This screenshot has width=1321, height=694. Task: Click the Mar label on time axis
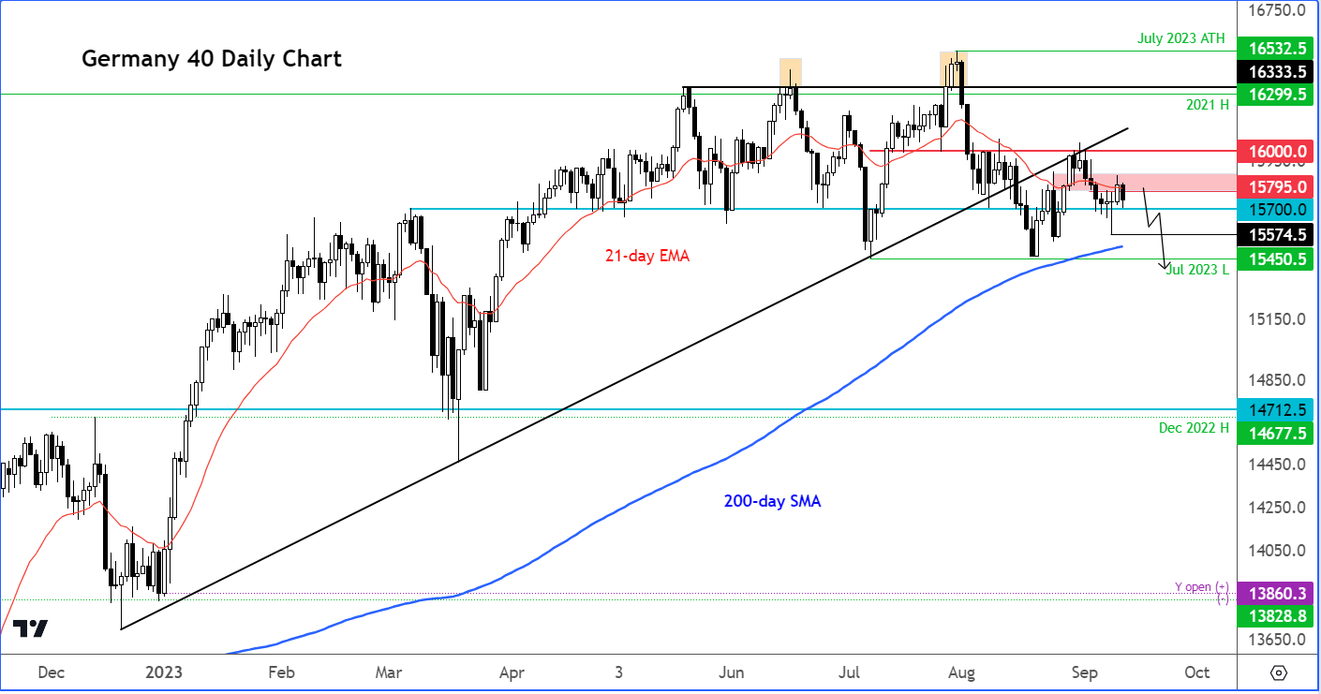click(x=388, y=672)
